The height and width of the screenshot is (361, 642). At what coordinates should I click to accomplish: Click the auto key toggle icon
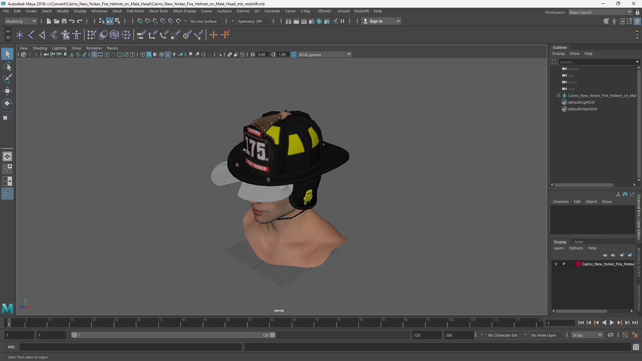[x=625, y=335]
